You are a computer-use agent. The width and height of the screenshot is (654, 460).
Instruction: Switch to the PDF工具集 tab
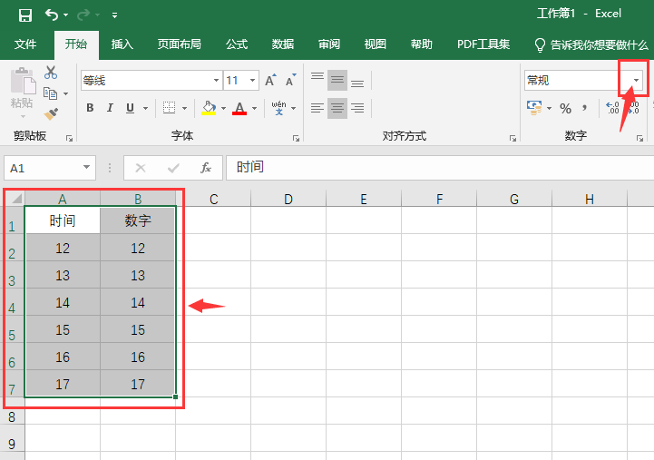click(x=483, y=44)
